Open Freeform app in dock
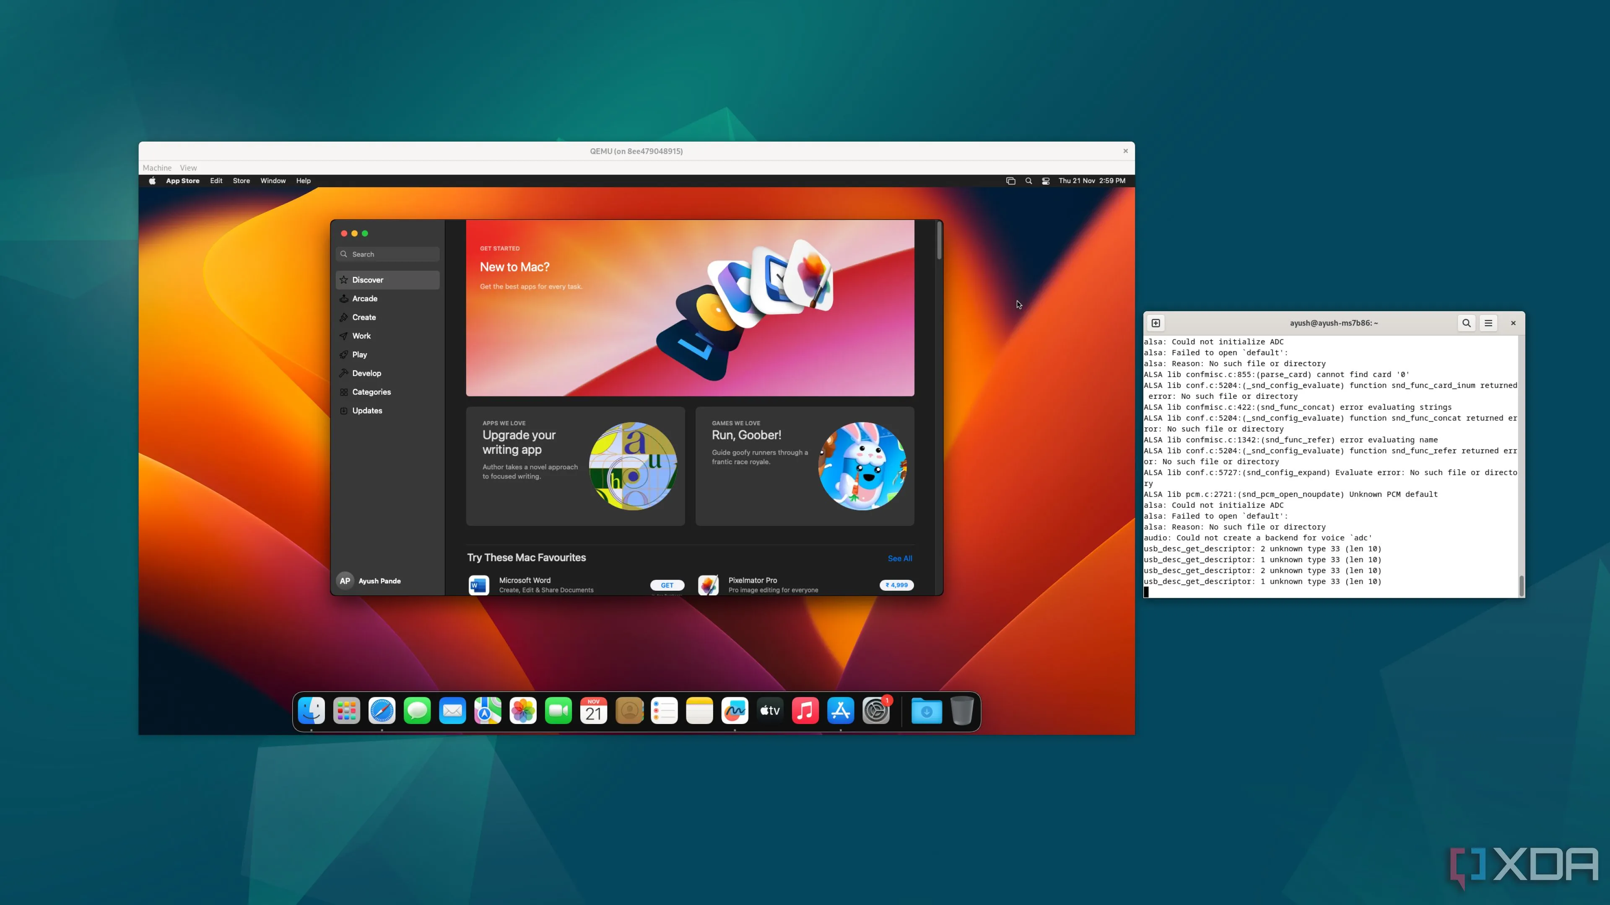The width and height of the screenshot is (1610, 905). click(x=735, y=711)
